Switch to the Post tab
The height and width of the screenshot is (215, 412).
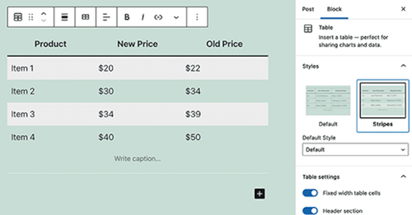pyautogui.click(x=307, y=9)
